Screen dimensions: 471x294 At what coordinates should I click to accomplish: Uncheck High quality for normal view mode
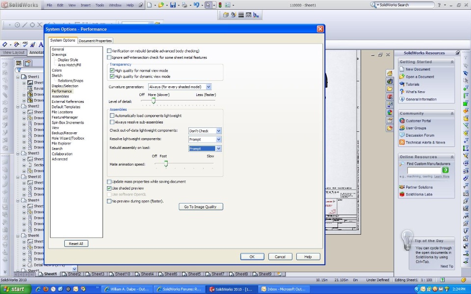[x=112, y=71]
